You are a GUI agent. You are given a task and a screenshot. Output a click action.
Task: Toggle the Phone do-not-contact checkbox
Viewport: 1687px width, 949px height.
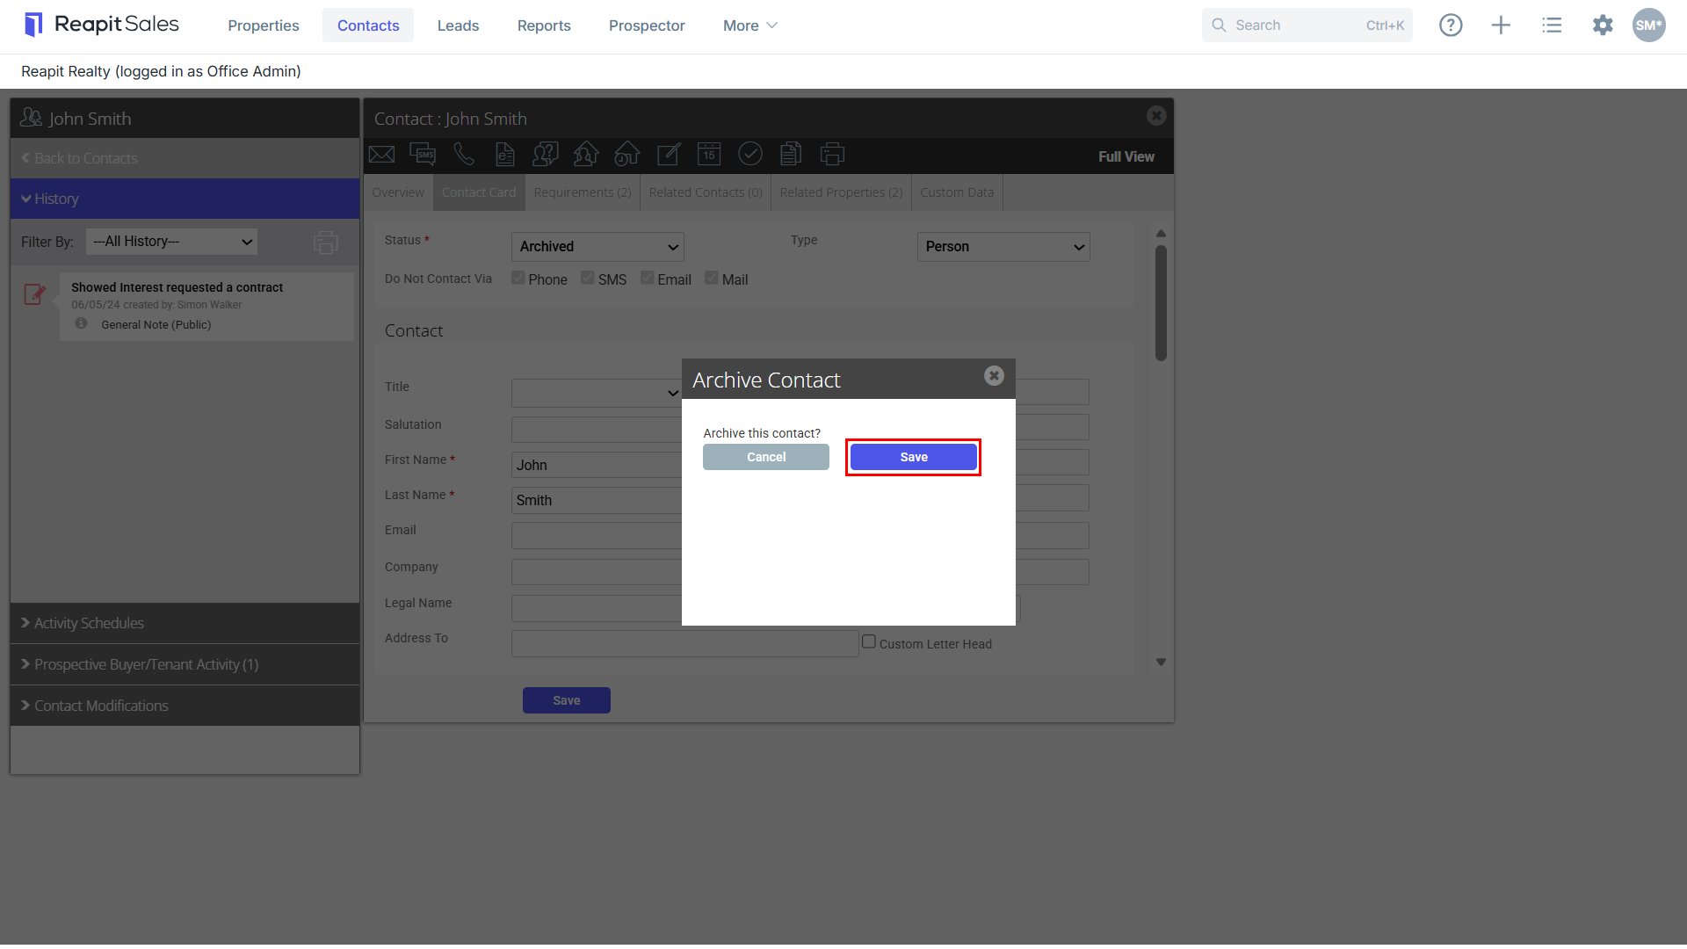518,278
